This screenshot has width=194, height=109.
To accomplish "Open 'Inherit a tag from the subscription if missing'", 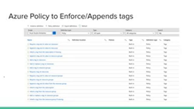I will [45, 52].
